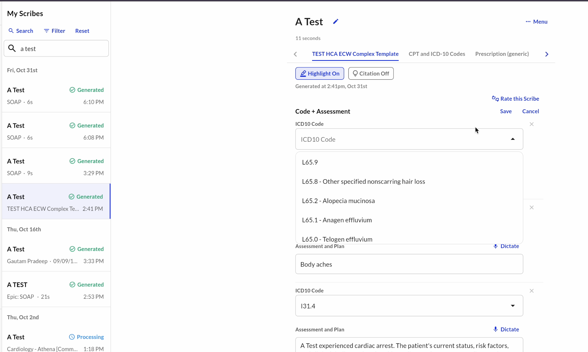Toggle the Highlight On button
588x352 pixels.
319,74
